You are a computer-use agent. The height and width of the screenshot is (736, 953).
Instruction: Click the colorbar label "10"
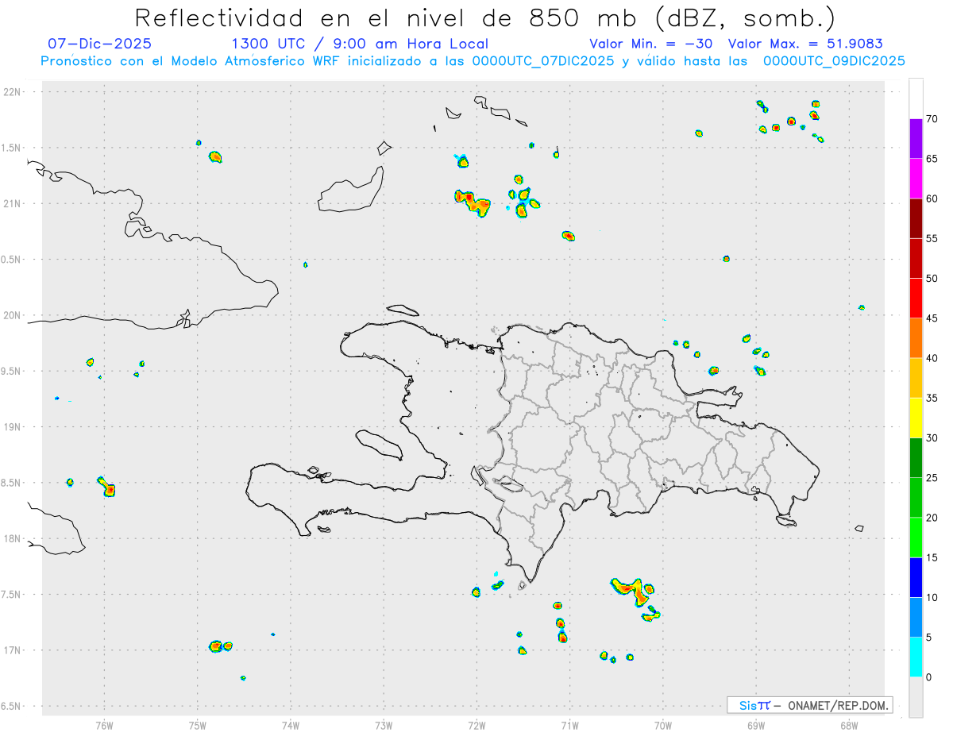tap(932, 597)
